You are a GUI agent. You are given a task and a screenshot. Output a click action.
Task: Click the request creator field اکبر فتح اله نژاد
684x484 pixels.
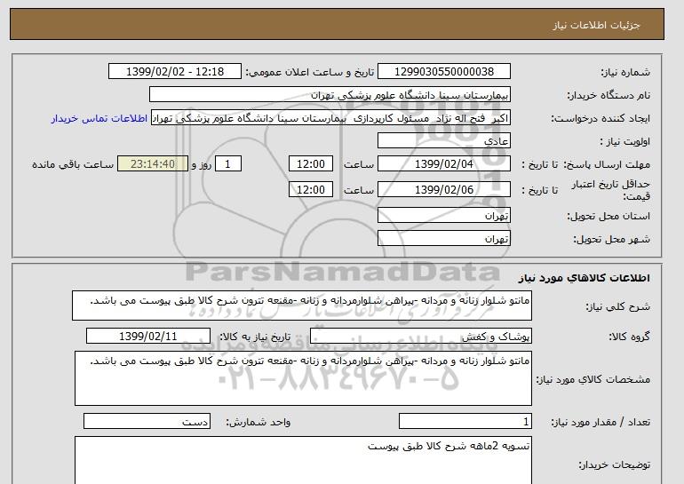tap(330, 118)
